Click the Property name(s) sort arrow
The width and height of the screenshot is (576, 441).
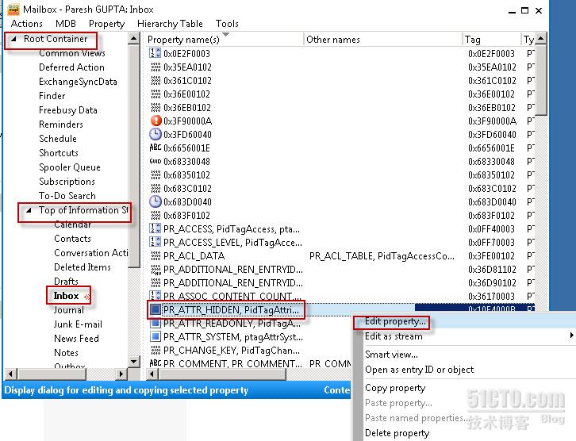225,35
